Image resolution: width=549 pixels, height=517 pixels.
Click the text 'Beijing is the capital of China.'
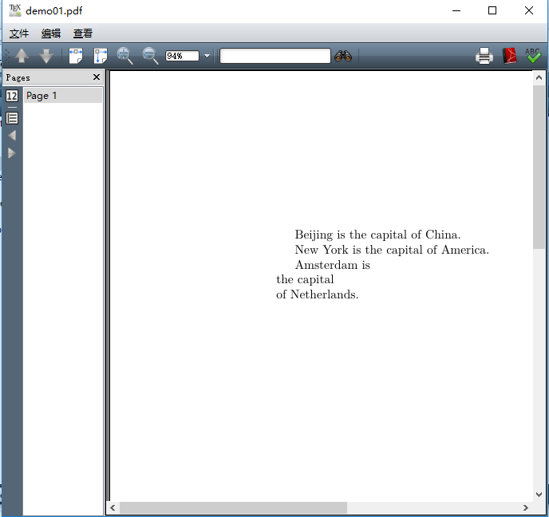point(377,235)
